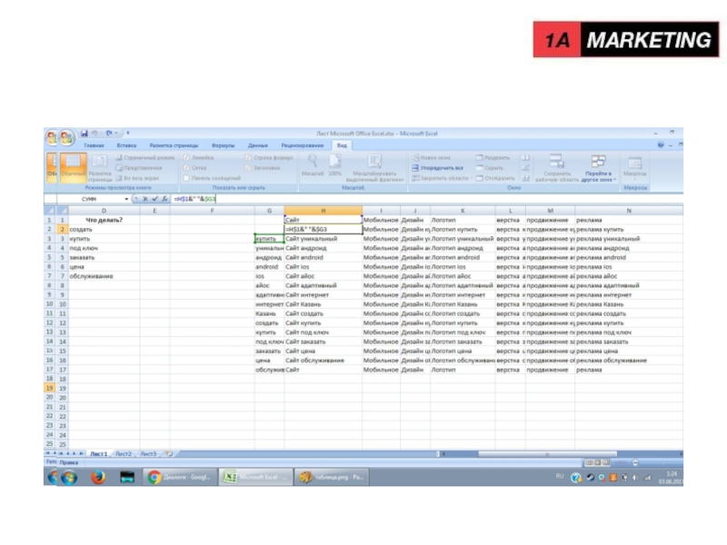
Task: Cancel formula entry with the X icon
Action: tap(144, 198)
